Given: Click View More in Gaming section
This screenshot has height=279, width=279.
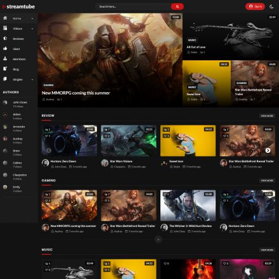Looking at the screenshot, I should pyautogui.click(x=267, y=181).
